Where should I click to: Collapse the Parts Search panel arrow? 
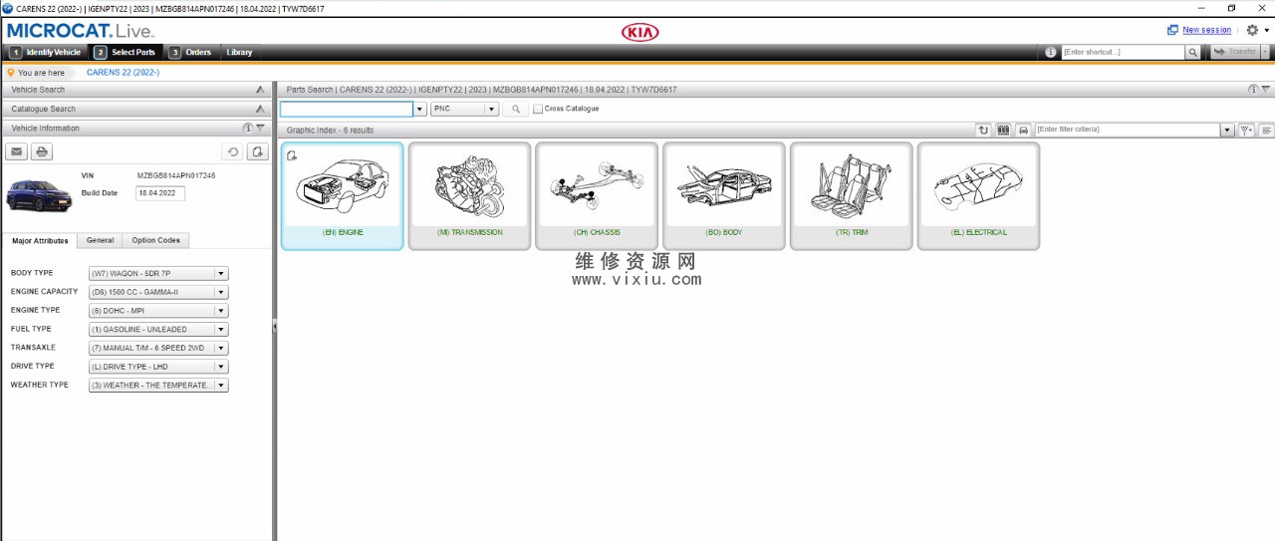[1266, 90]
